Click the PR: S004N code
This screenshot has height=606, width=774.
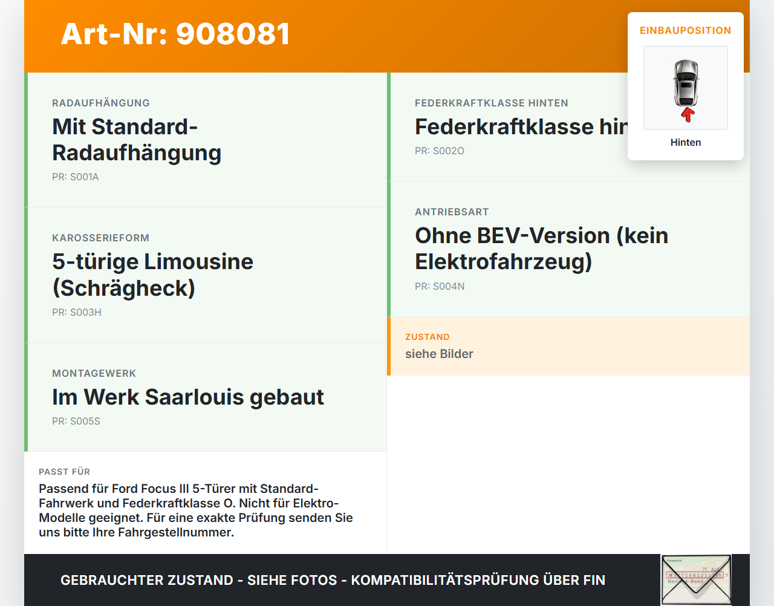[440, 287]
